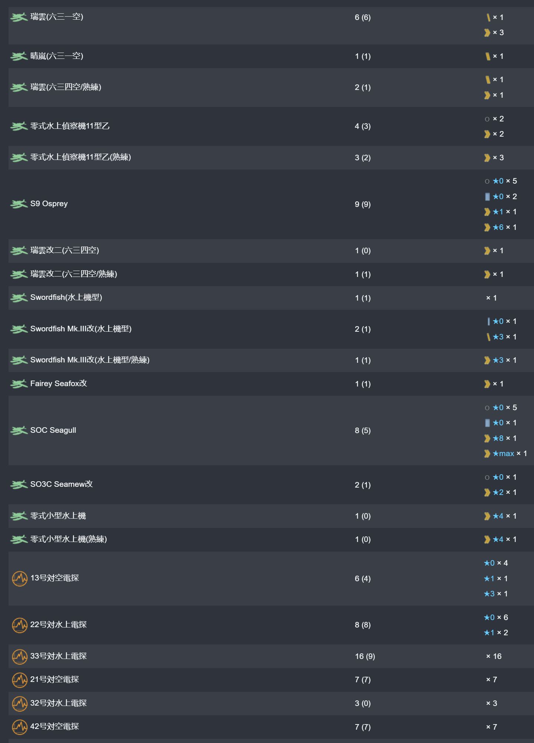Image resolution: width=534 pixels, height=743 pixels.
Task: Click the seaplane icon beside SOC Seagull
Action: click(19, 431)
